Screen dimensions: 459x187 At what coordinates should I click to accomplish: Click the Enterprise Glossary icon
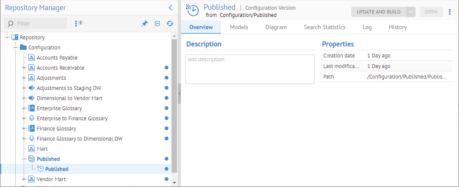tap(31, 108)
